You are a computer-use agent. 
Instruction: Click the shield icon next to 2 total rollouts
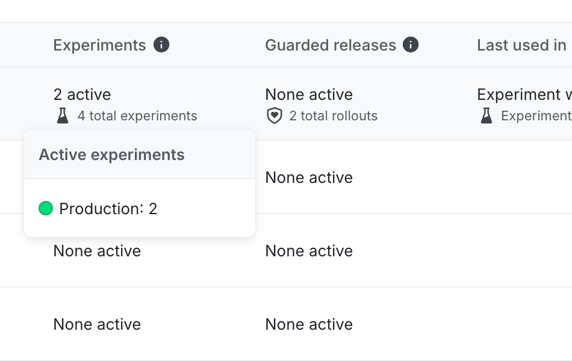pos(274,116)
